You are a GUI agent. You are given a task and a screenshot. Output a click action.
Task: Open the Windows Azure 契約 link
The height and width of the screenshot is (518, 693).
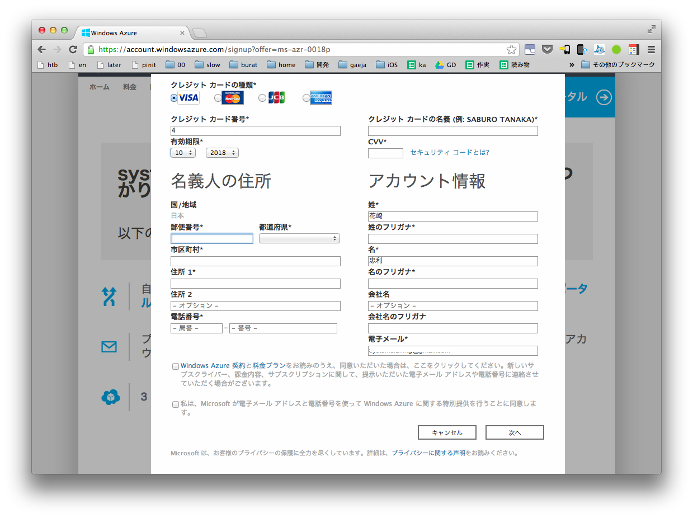coord(213,365)
